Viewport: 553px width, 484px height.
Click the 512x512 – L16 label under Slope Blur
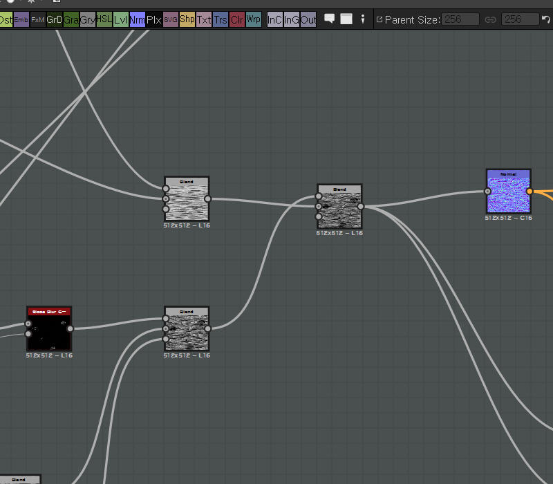pyautogui.click(x=49, y=355)
